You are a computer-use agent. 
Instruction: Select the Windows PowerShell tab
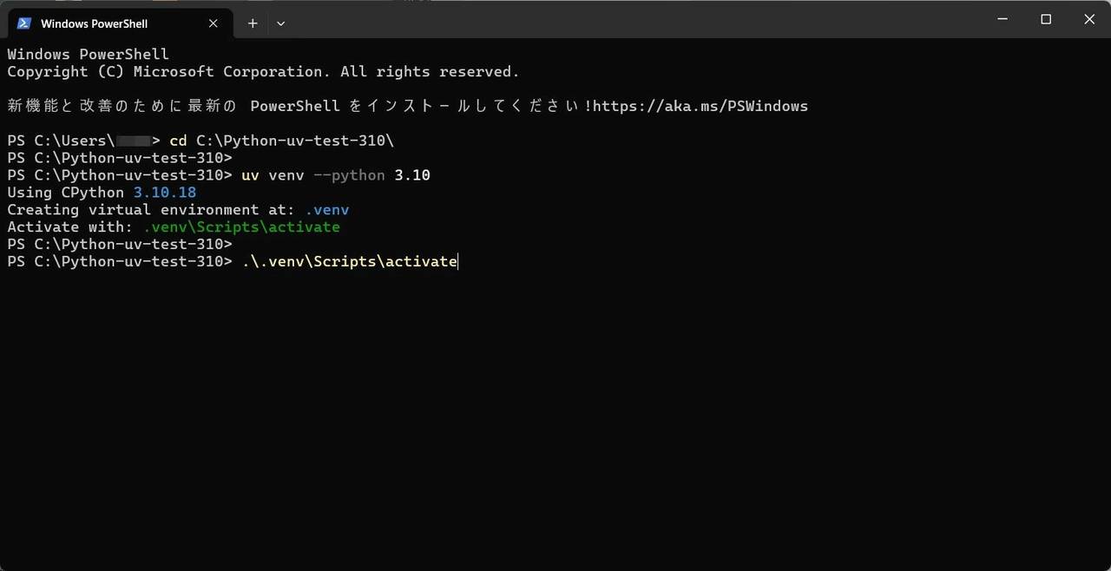coord(120,23)
